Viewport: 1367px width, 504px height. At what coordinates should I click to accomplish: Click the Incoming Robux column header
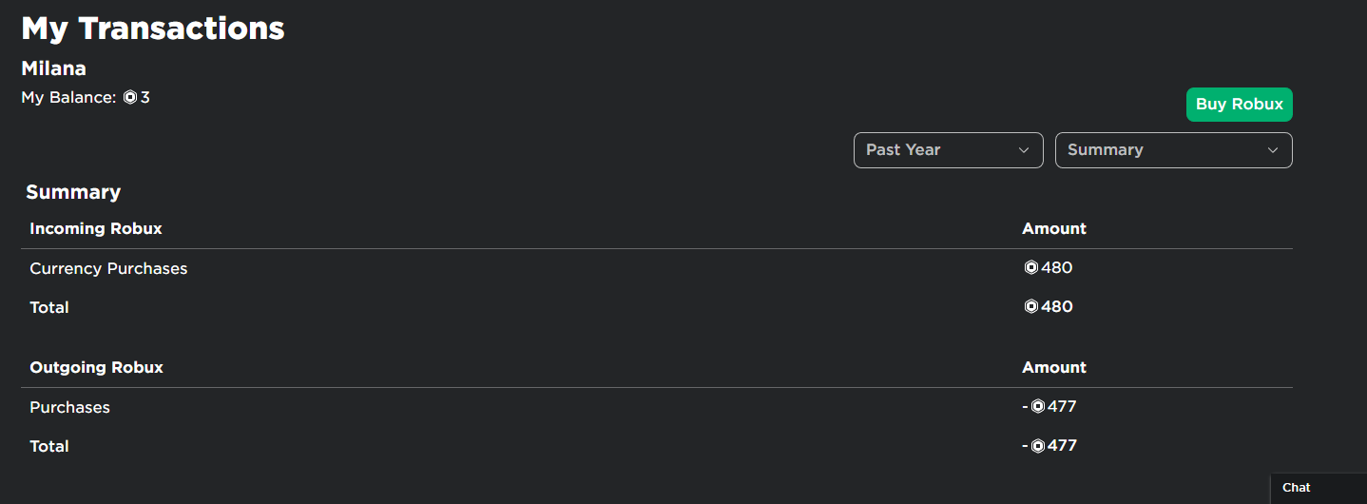coord(96,229)
